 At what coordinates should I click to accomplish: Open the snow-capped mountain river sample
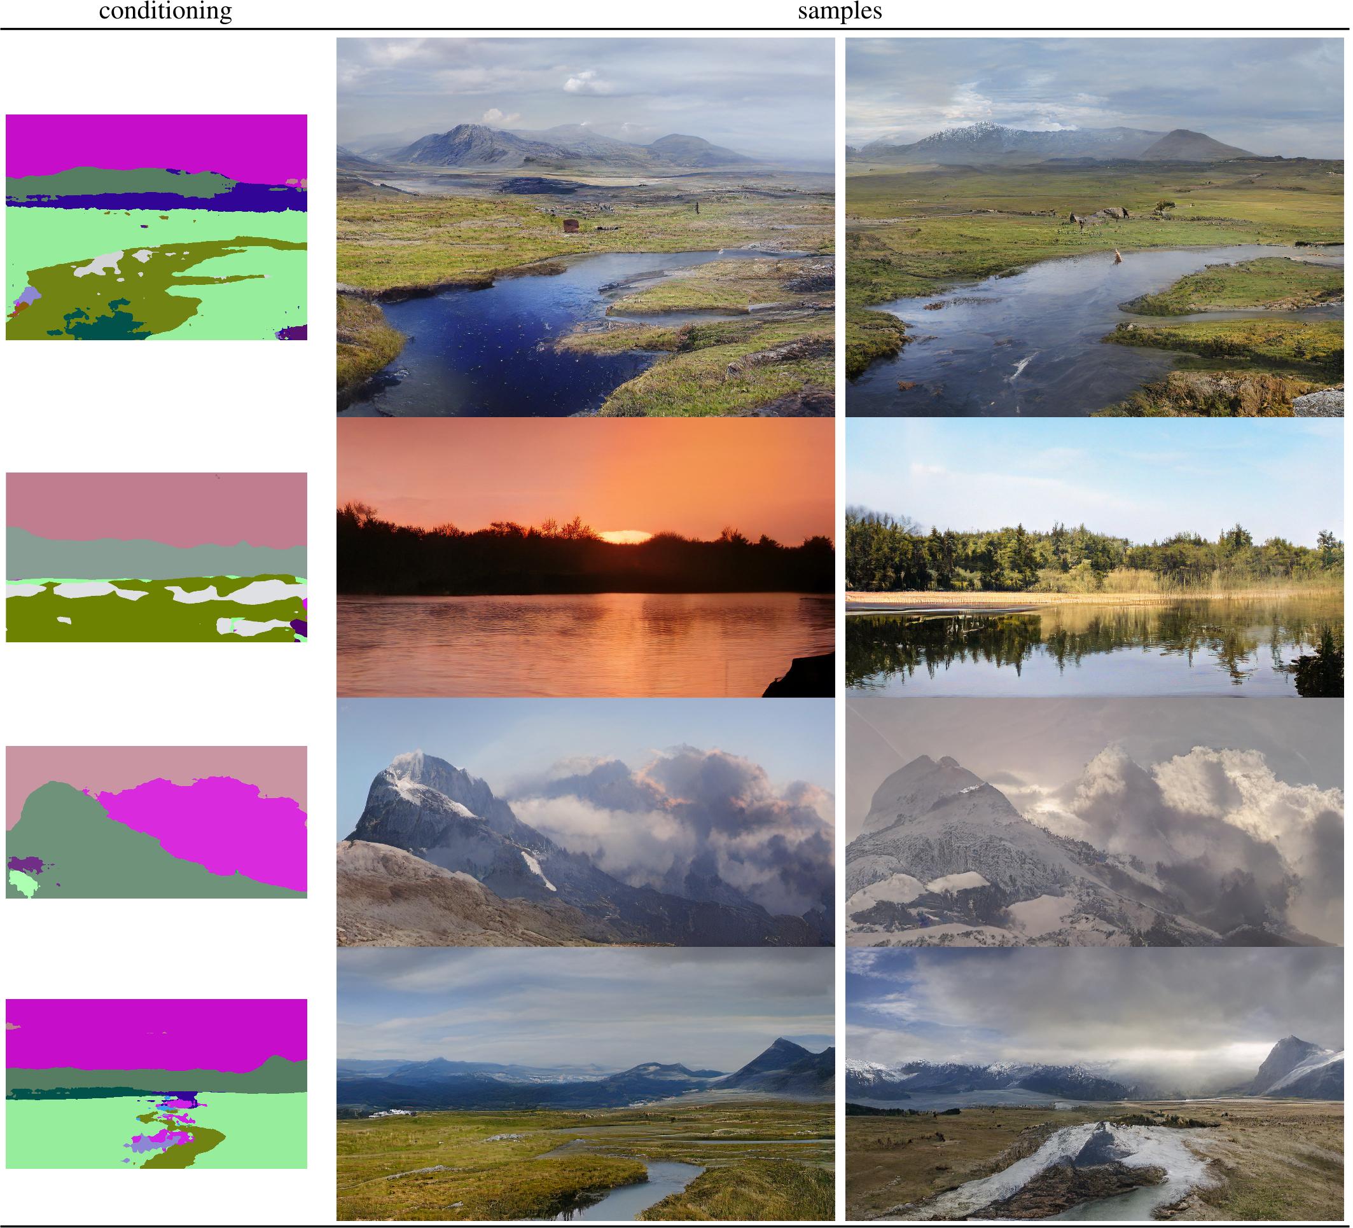click(1094, 227)
